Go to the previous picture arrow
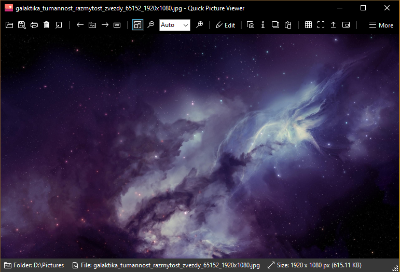 click(80, 25)
